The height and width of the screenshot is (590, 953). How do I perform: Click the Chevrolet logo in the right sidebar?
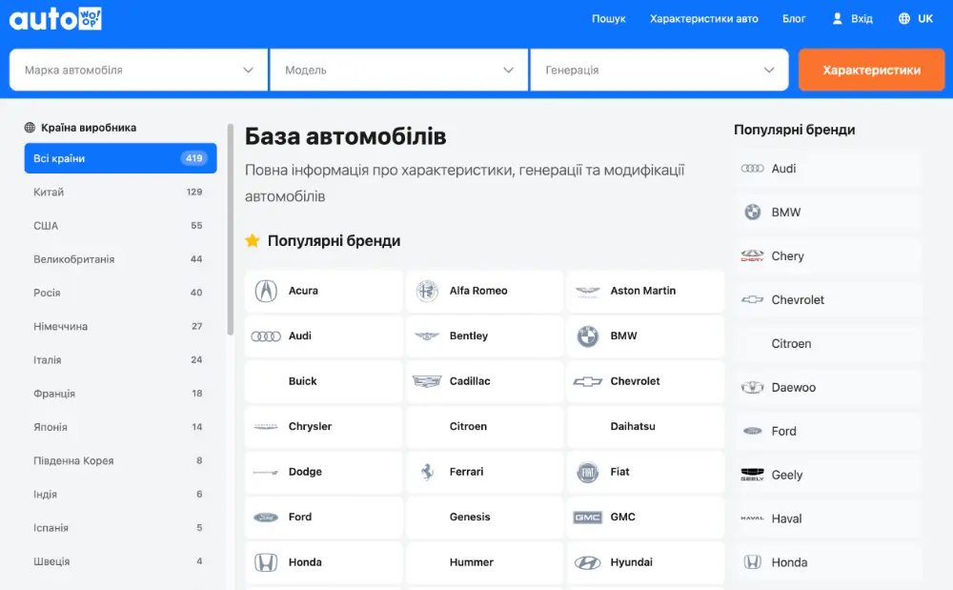click(x=753, y=299)
